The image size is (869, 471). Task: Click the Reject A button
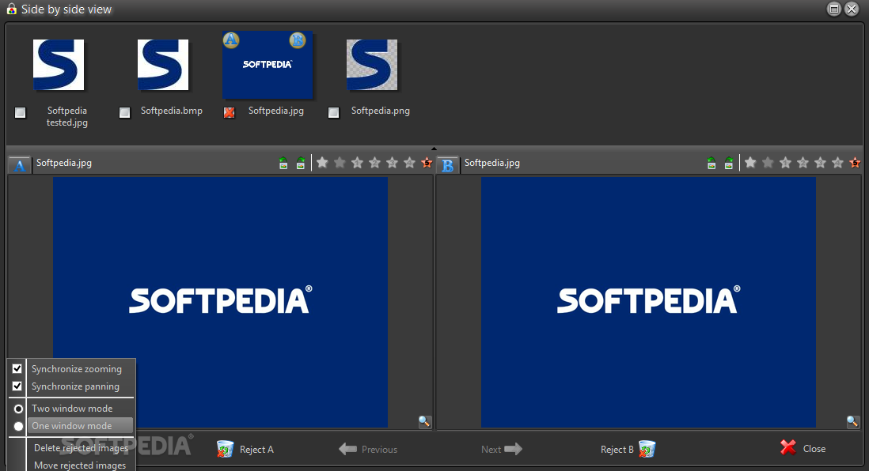(245, 449)
